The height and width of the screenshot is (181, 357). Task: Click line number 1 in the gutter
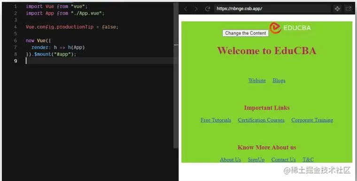16,7
